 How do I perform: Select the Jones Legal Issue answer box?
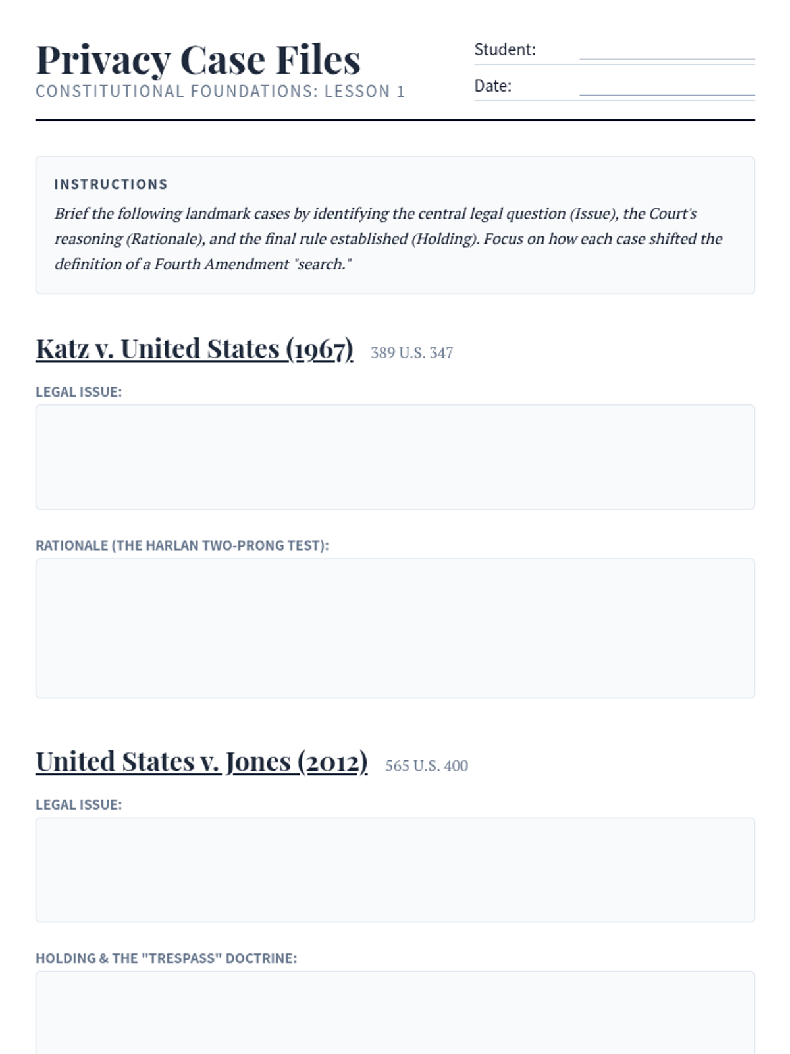pyautogui.click(x=395, y=870)
